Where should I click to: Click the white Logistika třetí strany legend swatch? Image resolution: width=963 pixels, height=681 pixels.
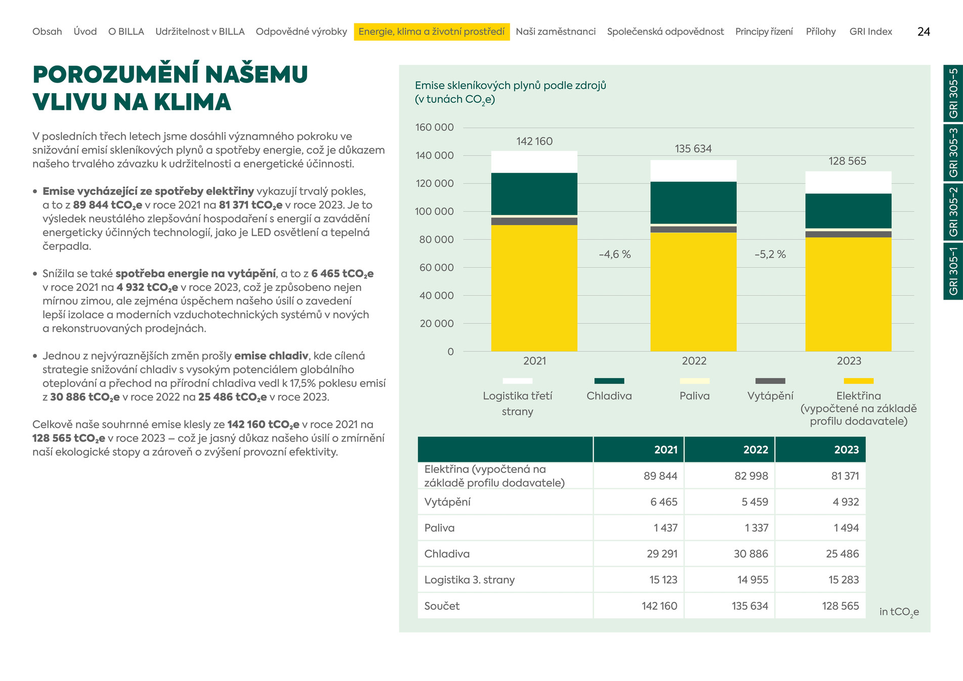(x=518, y=381)
